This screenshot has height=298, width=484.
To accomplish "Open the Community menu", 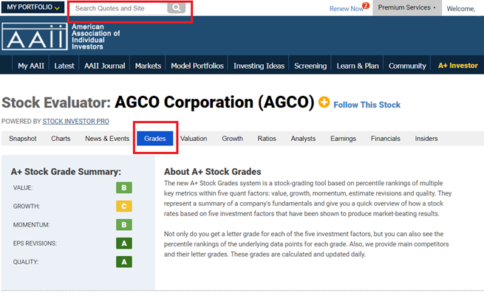I will [x=407, y=66].
